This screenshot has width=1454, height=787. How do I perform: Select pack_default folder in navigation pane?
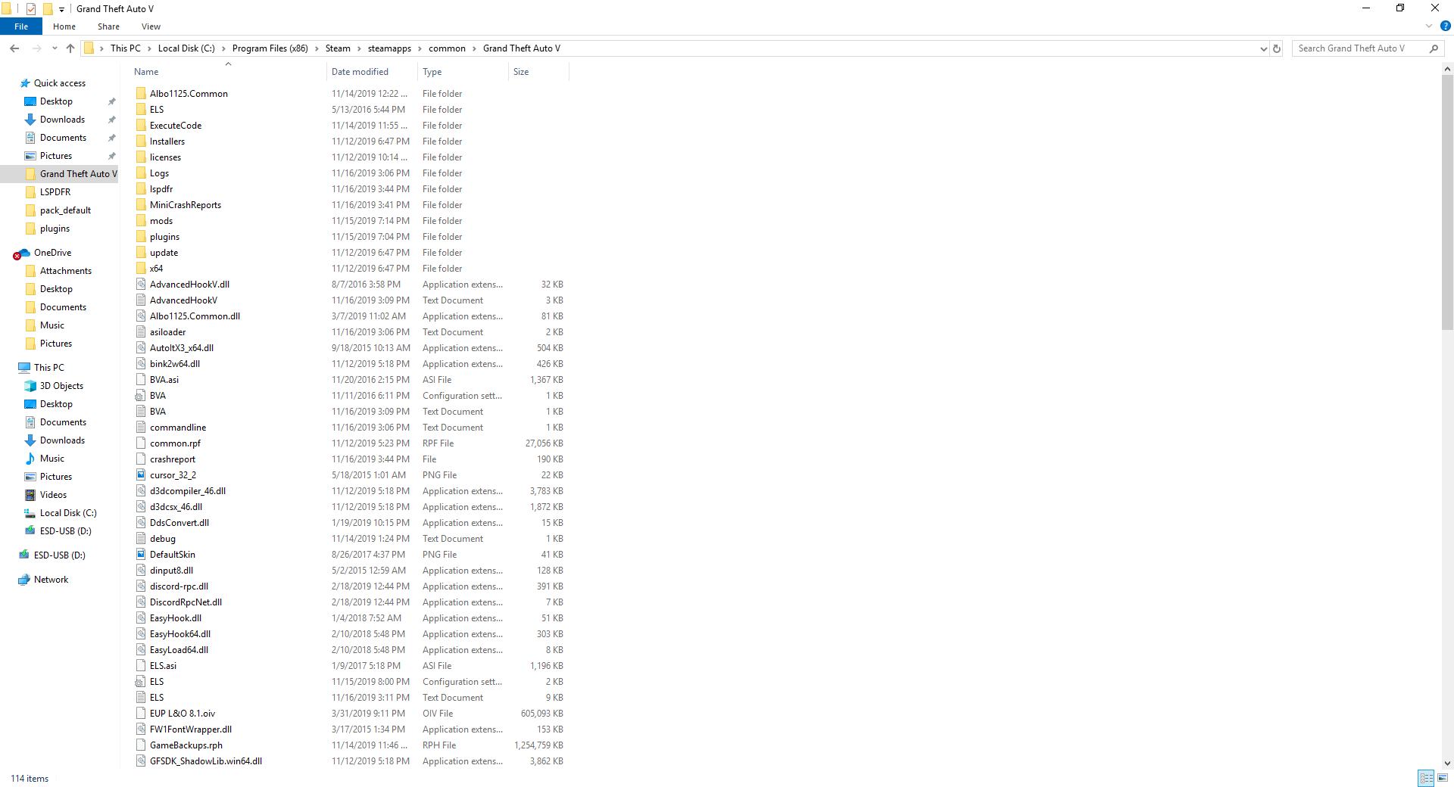click(66, 210)
